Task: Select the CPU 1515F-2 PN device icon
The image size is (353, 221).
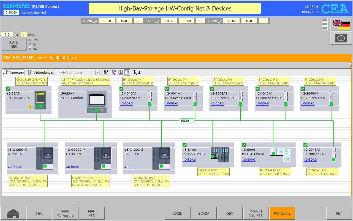Action: click(40, 100)
